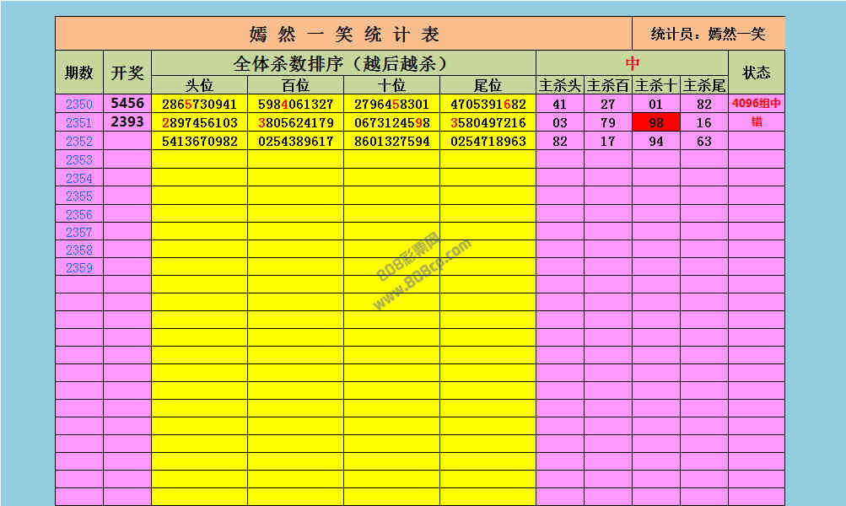Select the 十位 column header

(392, 85)
